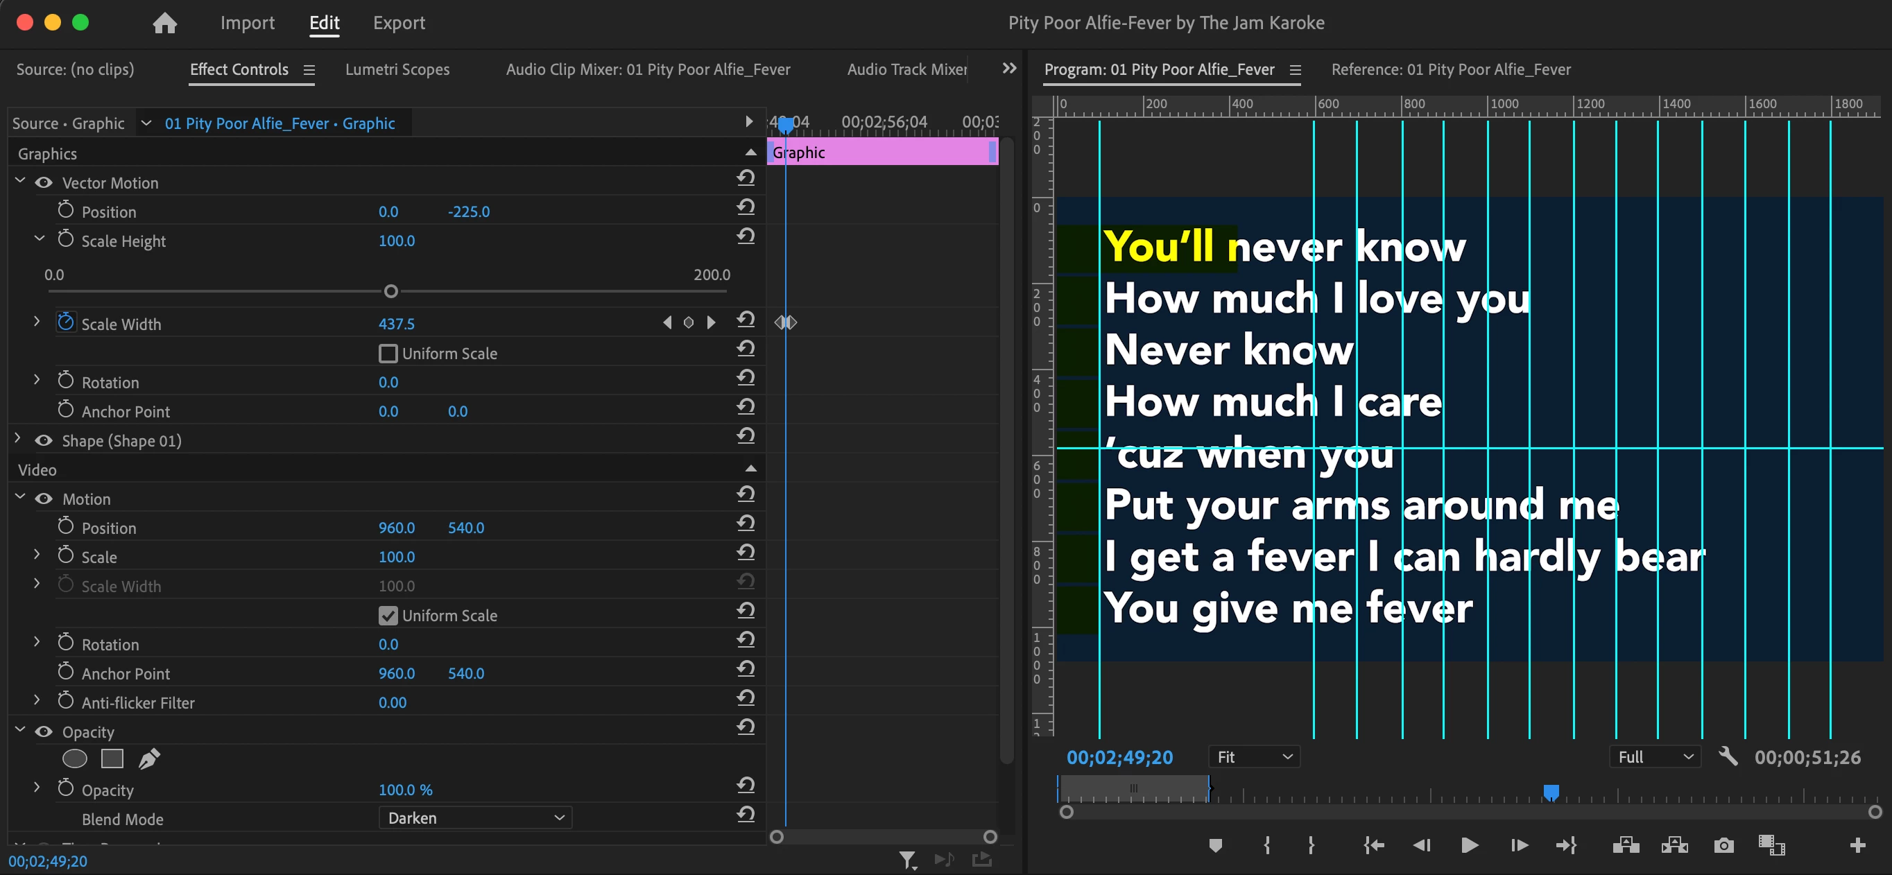This screenshot has width=1892, height=875.
Task: Open the Blend Mode Darken dropdown
Action: pyautogui.click(x=474, y=817)
